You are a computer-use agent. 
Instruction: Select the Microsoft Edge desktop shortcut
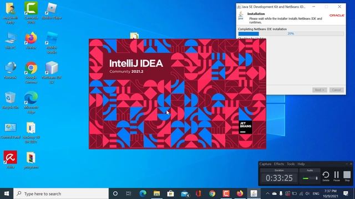[31, 103]
